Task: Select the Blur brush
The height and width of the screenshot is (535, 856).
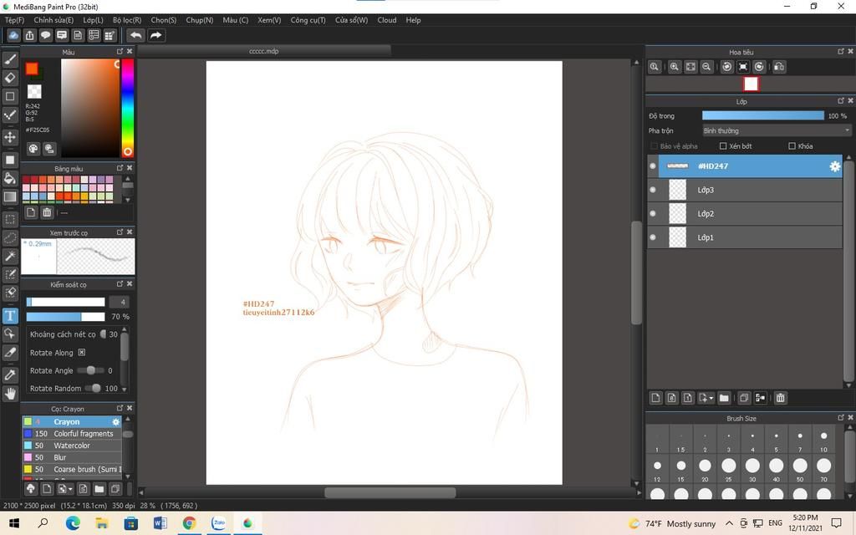Action: (x=72, y=457)
